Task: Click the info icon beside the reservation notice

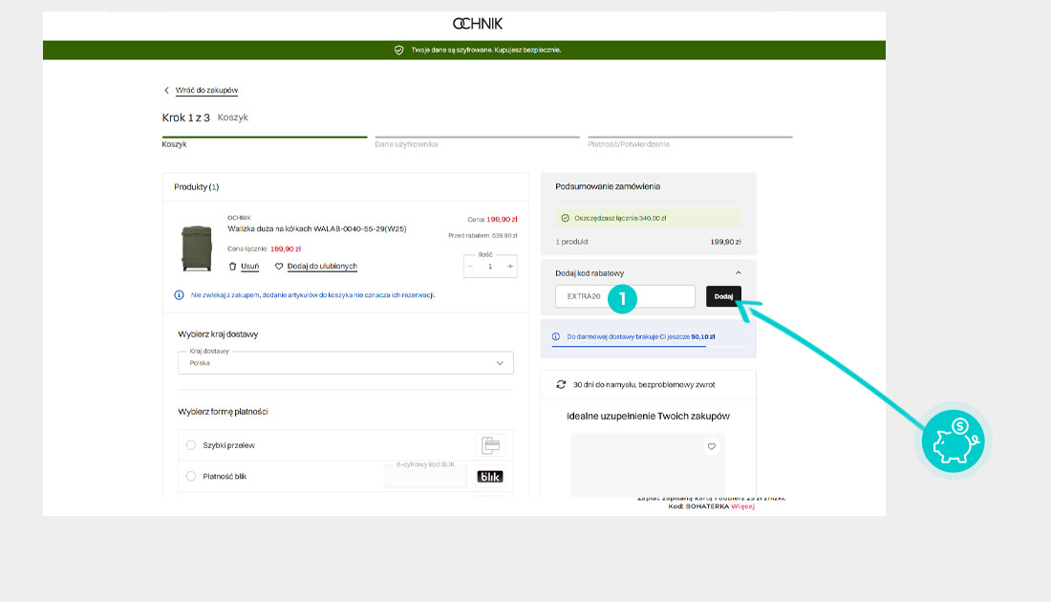Action: [179, 295]
